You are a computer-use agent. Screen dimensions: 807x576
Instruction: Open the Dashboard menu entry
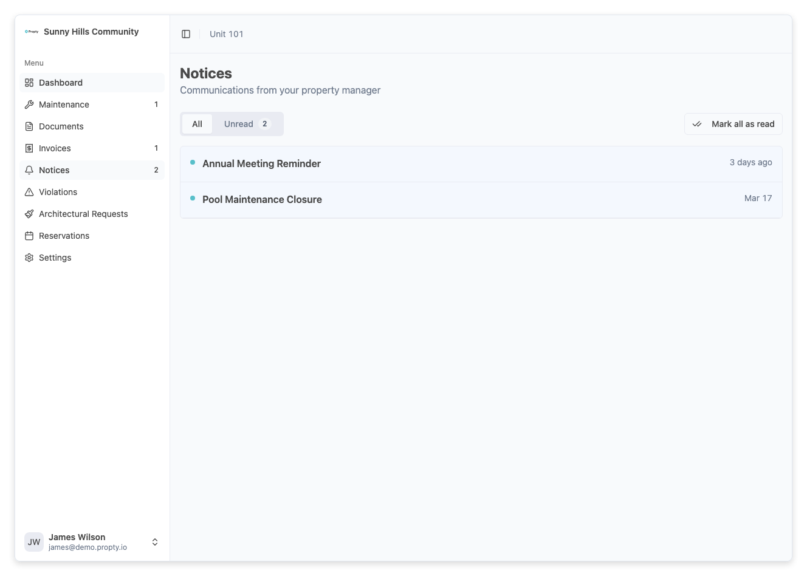pos(61,82)
